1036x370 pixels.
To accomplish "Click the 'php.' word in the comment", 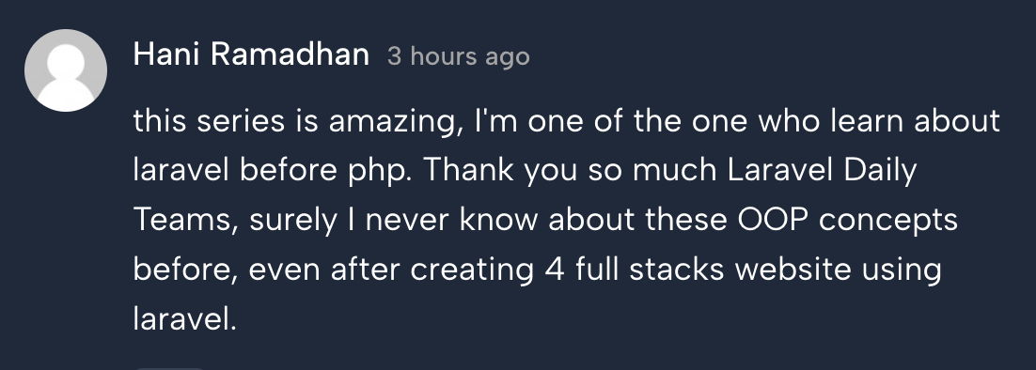I will coord(378,172).
